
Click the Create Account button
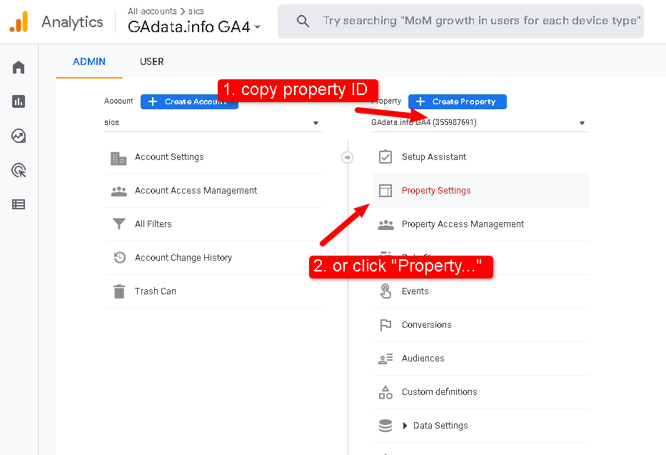[189, 101]
